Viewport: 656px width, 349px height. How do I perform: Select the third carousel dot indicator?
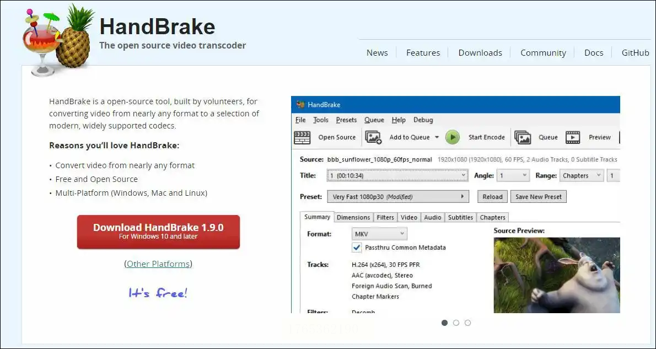point(467,323)
